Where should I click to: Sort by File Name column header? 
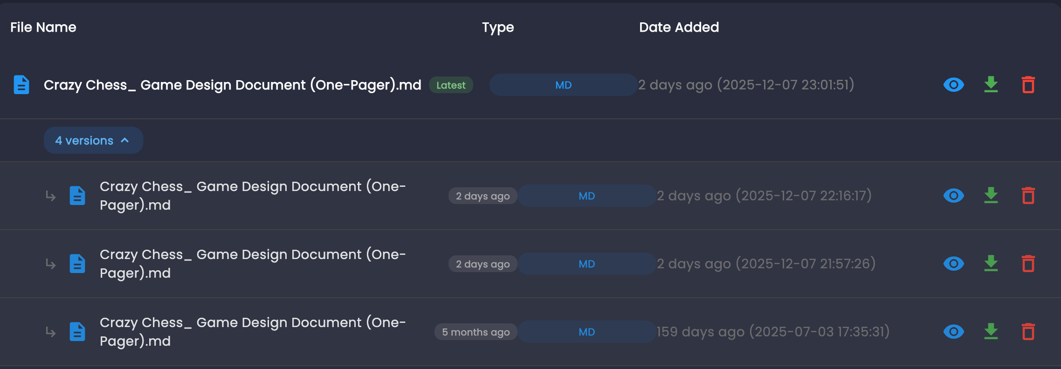pyautogui.click(x=43, y=27)
